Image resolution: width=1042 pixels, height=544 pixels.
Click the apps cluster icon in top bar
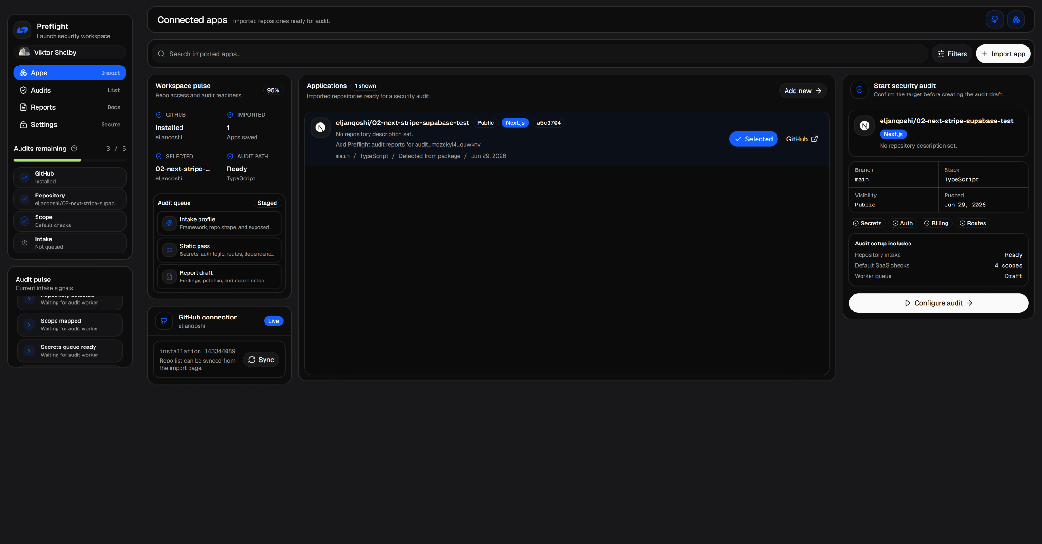pos(1016,20)
